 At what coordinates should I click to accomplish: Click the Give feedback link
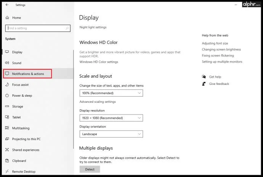[x=219, y=84]
